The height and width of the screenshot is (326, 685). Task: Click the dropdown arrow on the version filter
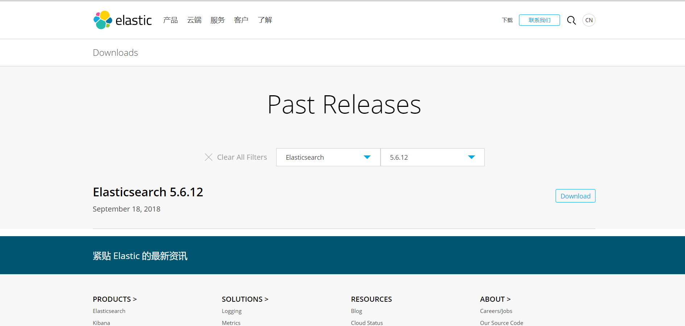click(x=471, y=157)
